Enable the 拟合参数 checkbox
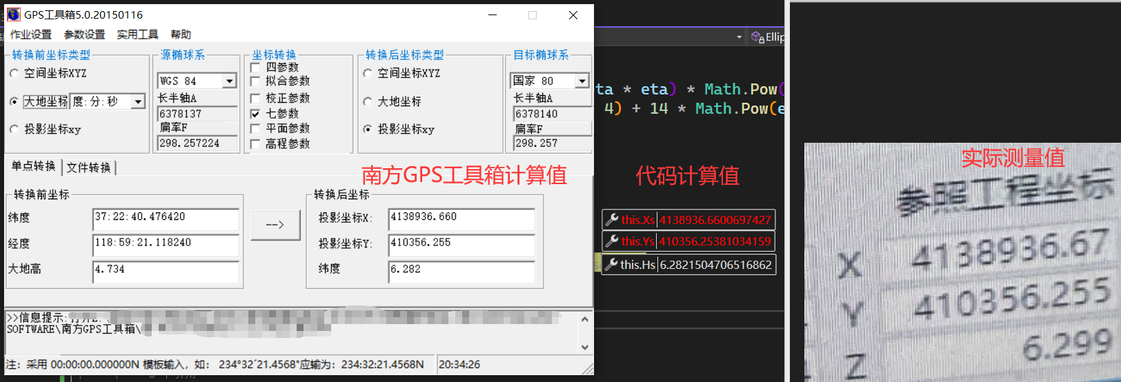The width and height of the screenshot is (1121, 382). 255,81
